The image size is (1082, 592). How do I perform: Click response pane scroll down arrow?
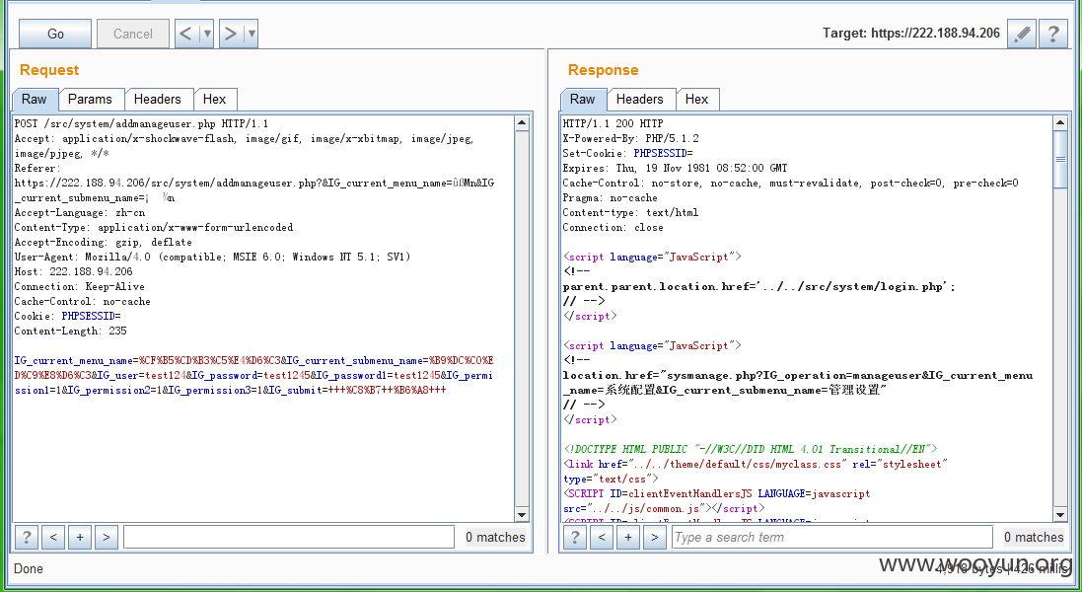(x=1060, y=514)
